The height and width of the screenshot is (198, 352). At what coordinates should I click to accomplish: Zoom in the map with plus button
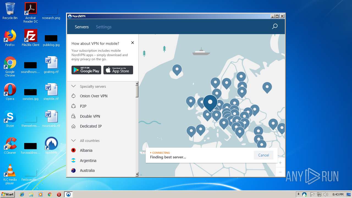(x=280, y=163)
